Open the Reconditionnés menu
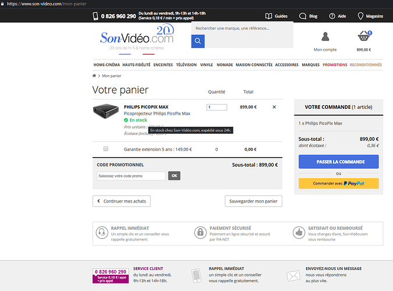This screenshot has height=291, width=393. pos(366,65)
